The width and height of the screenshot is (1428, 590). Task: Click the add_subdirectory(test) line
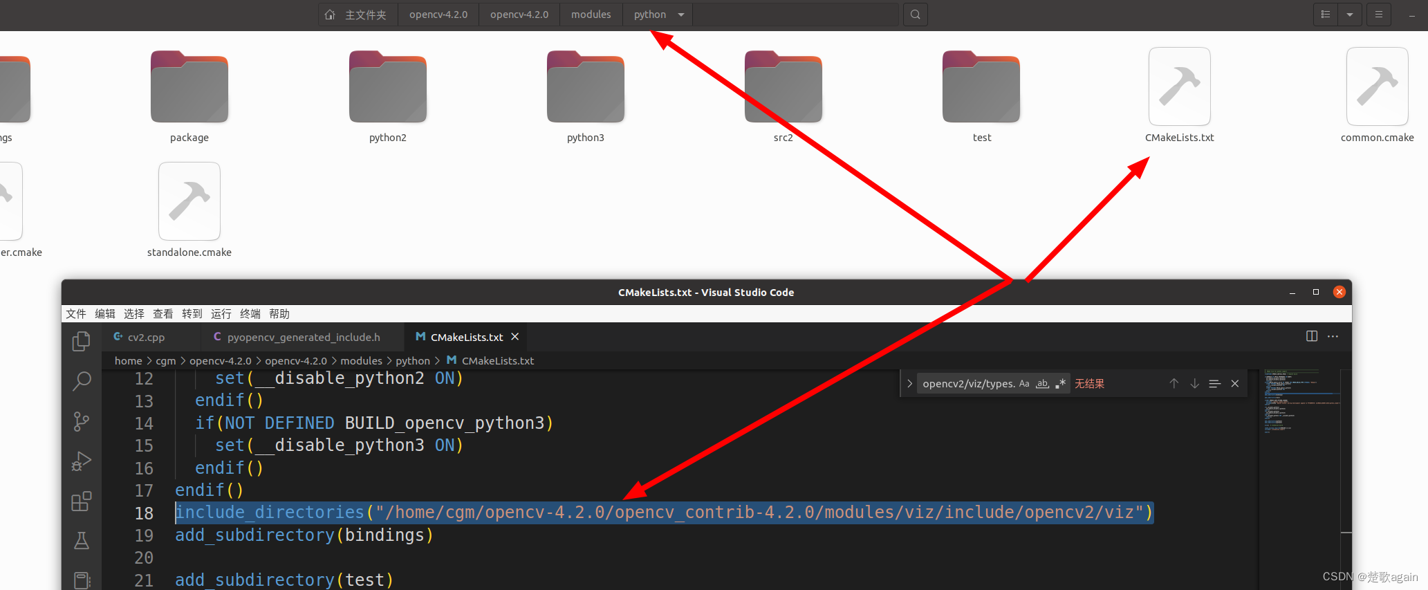click(x=284, y=580)
